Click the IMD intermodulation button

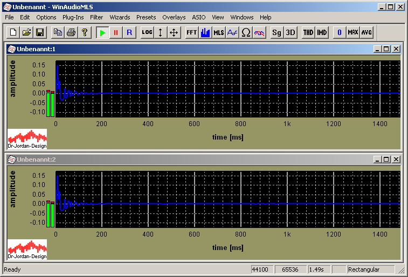tap(322, 32)
